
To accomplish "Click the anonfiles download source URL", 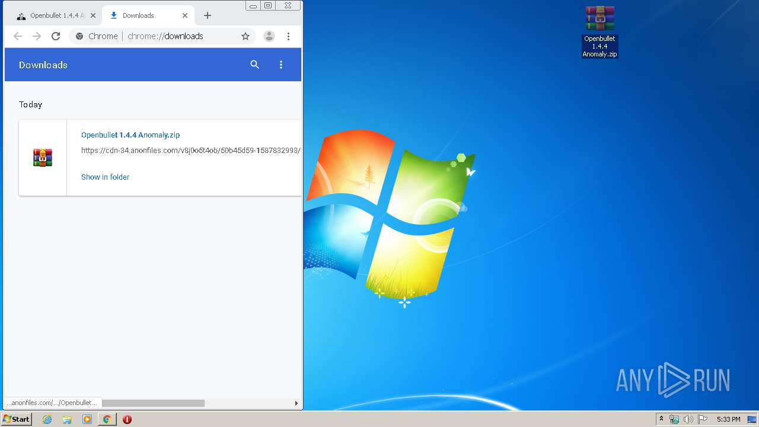I will (190, 151).
